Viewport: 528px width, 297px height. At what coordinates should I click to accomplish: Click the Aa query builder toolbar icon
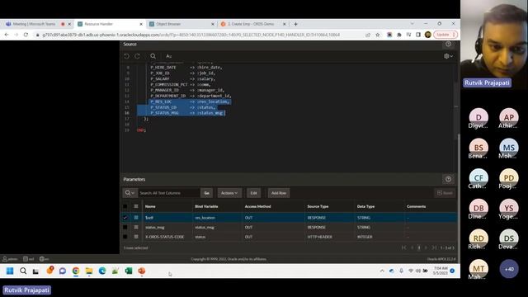[x=168, y=56]
